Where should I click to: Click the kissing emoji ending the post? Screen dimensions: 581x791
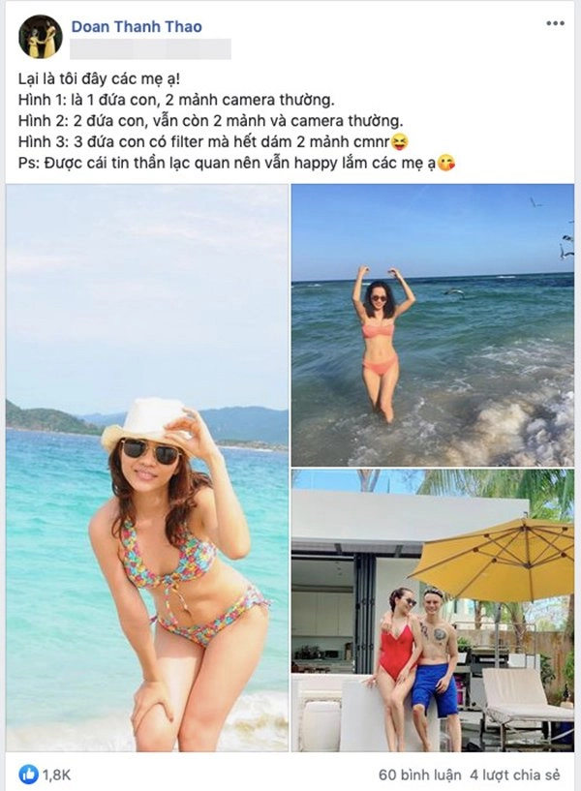coord(445,164)
